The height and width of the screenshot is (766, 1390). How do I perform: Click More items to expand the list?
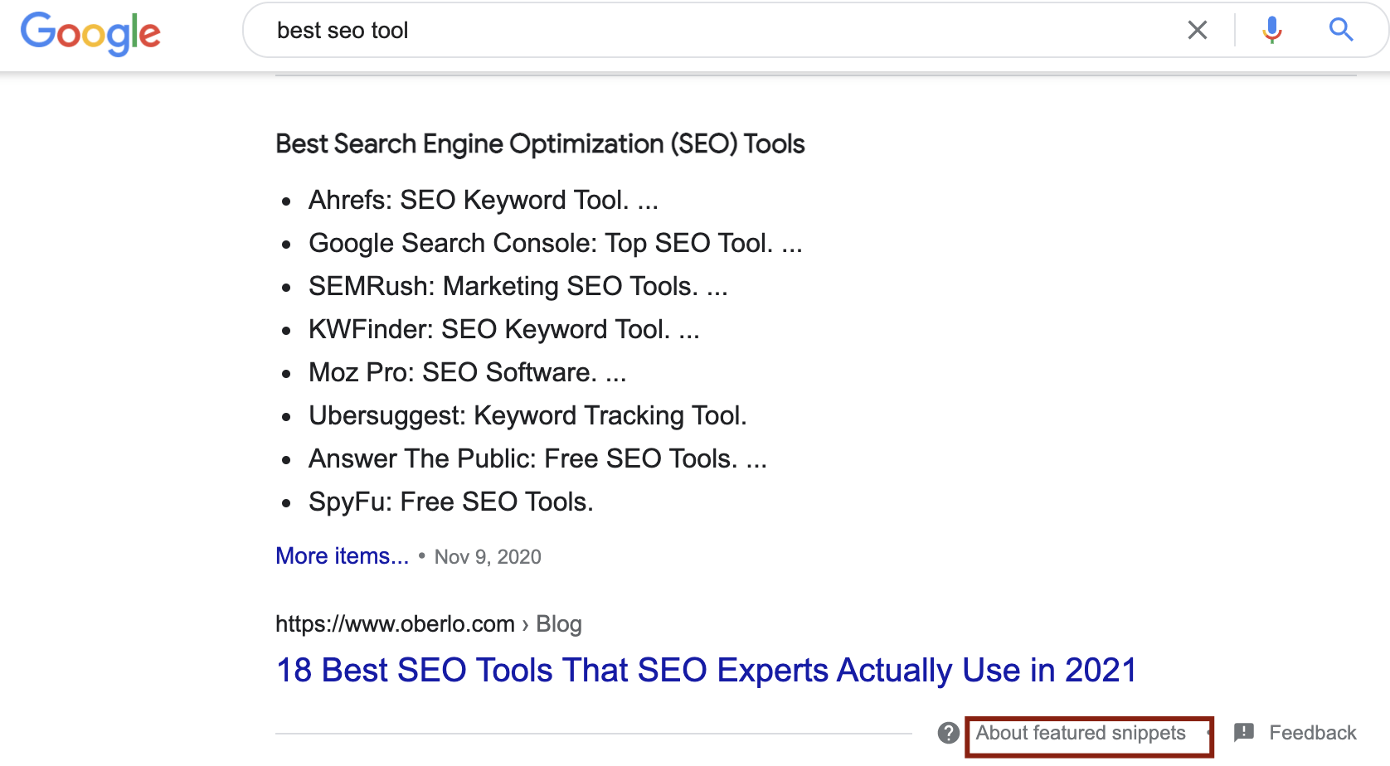[342, 555]
